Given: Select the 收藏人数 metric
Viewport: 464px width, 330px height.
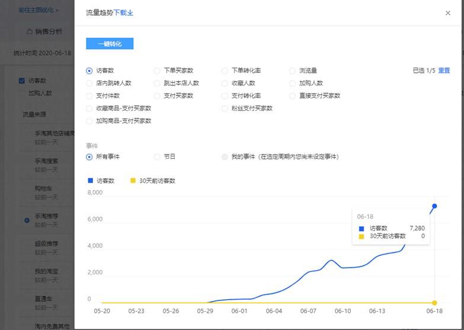Looking at the screenshot, I should click(x=225, y=84).
